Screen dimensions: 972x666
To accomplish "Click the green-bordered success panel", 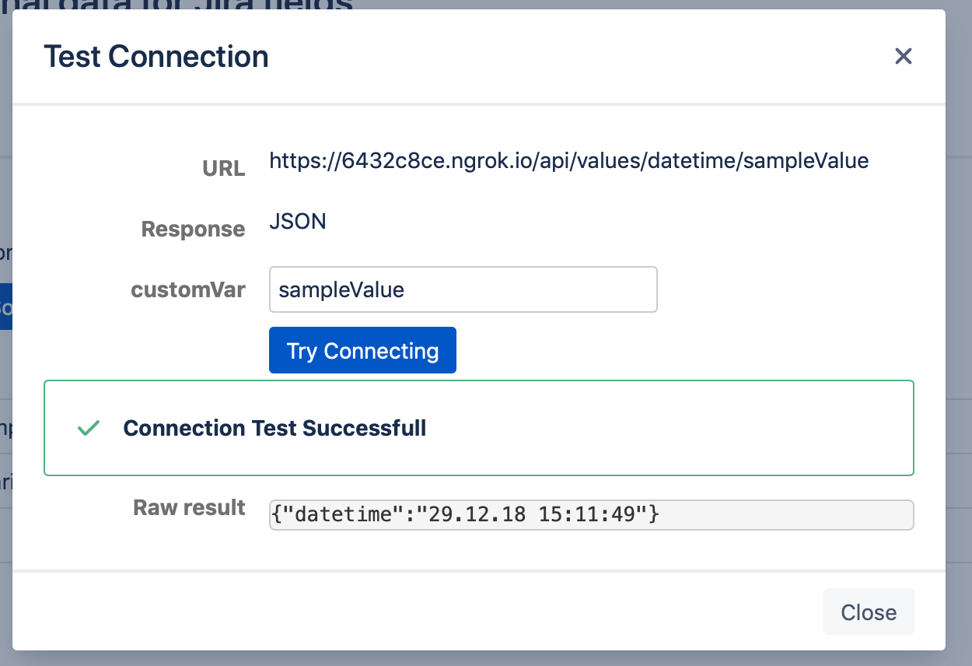I will click(x=479, y=428).
